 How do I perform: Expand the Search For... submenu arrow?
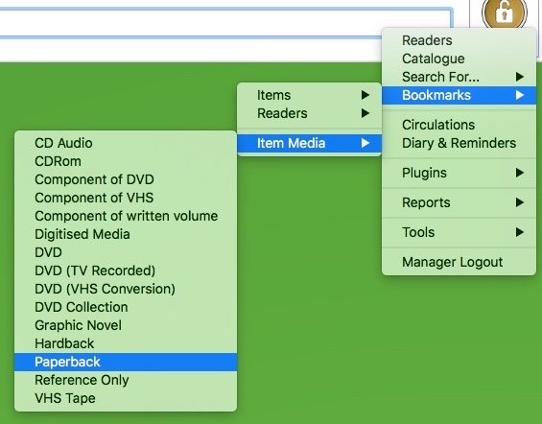[520, 77]
